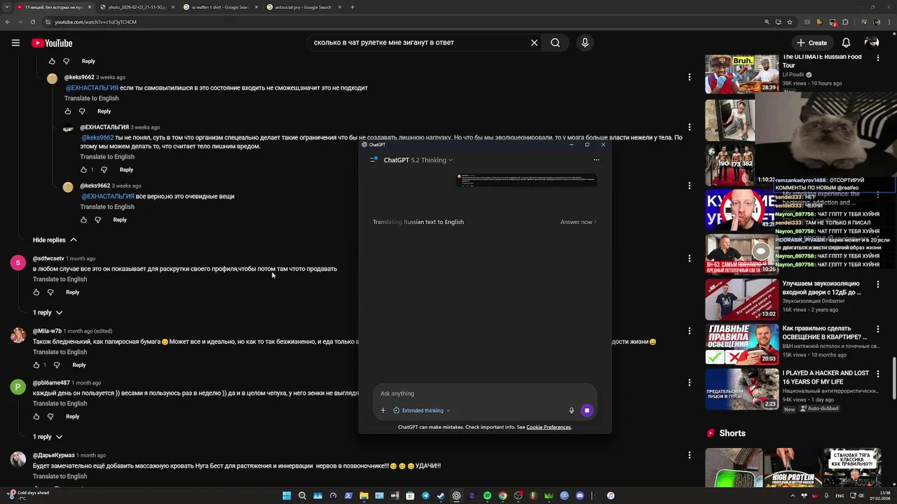The height and width of the screenshot is (504, 897).
Task: Open Steam from the taskbar
Action: (441, 496)
